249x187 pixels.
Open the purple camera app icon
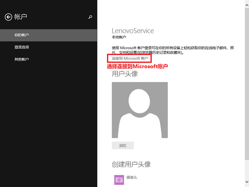click(119, 180)
